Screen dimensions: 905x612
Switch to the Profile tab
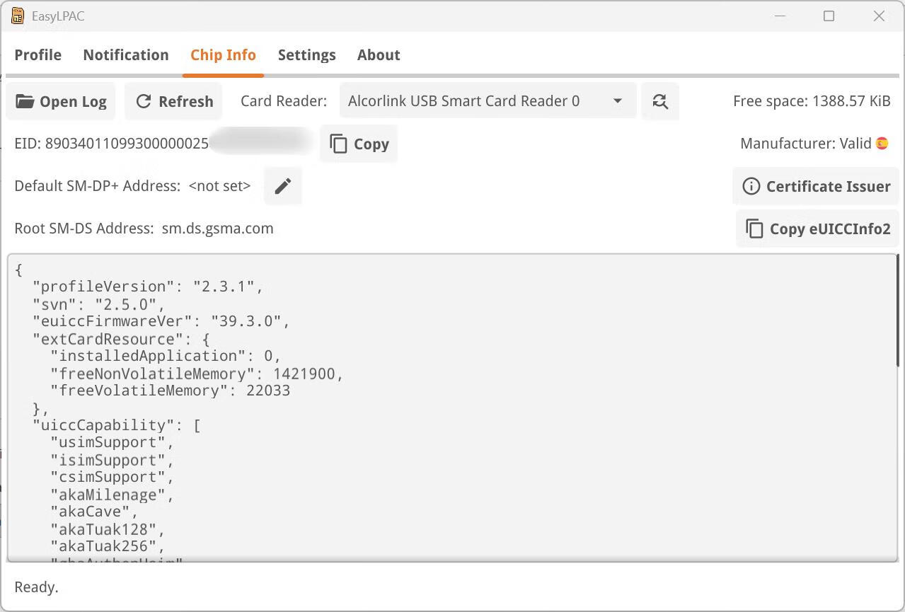click(38, 55)
